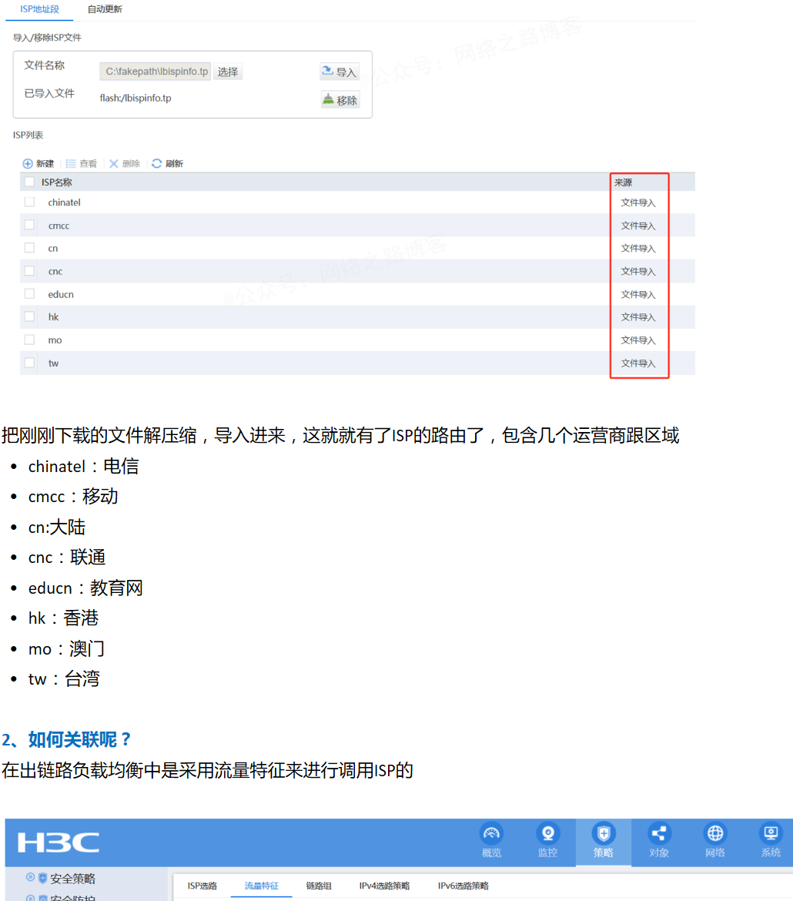Click the 移除 remove button

point(340,100)
